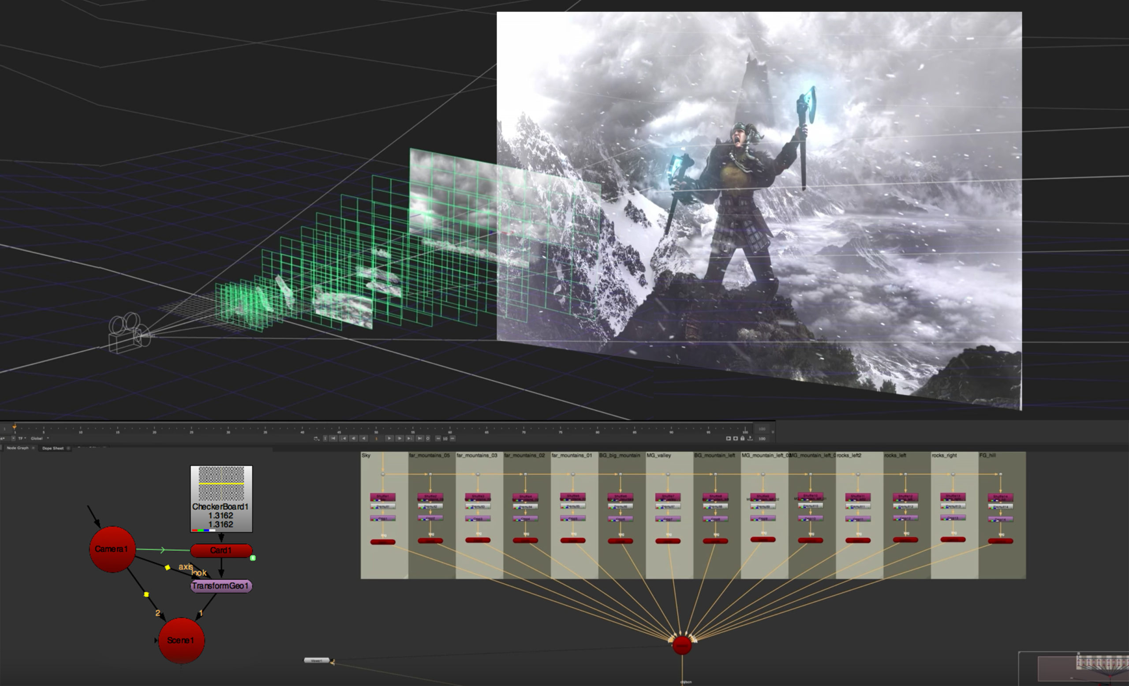Select the Scene1 node
Screen dimensions: 1129x686
pyautogui.click(x=180, y=640)
